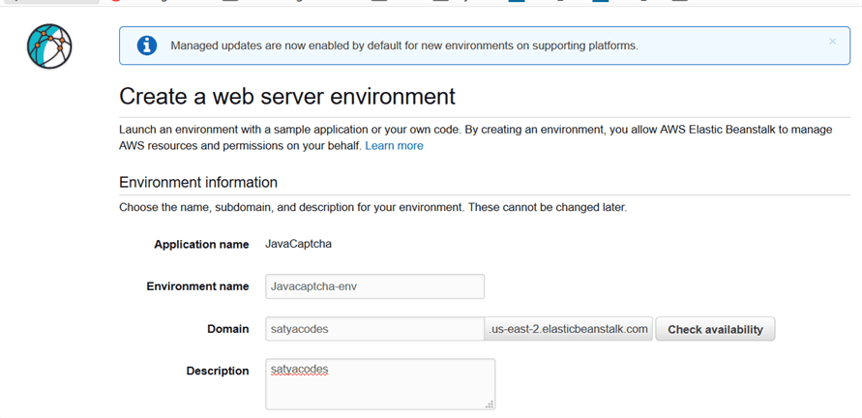
Task: Click the Elastic Beanstalk logo icon
Action: 49,45
